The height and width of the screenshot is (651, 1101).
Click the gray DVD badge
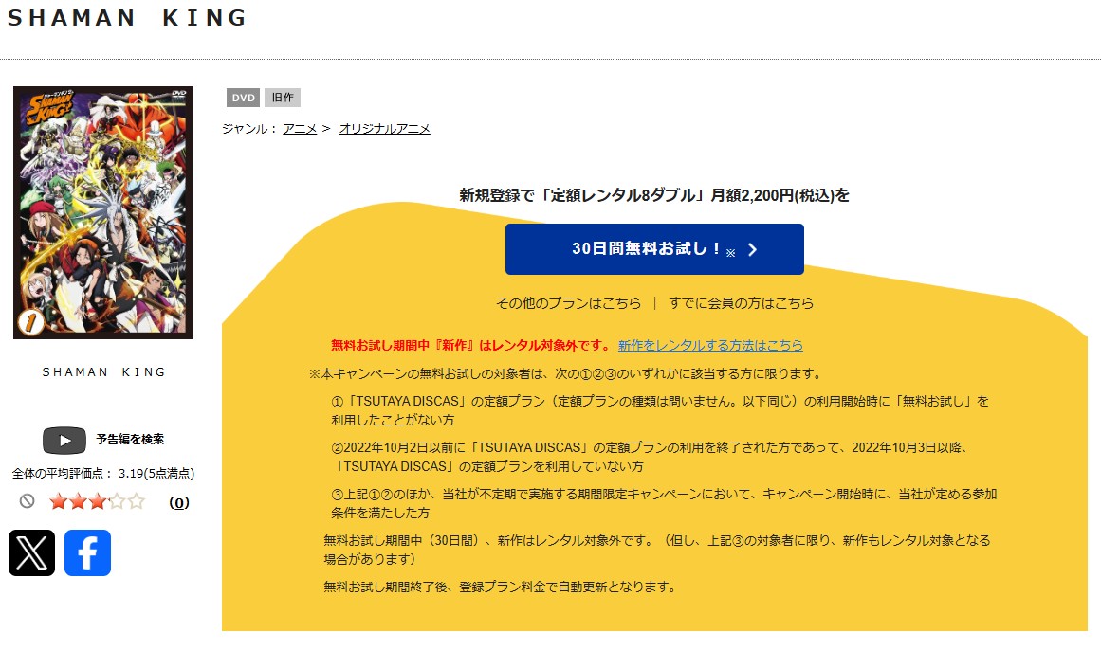click(x=243, y=98)
